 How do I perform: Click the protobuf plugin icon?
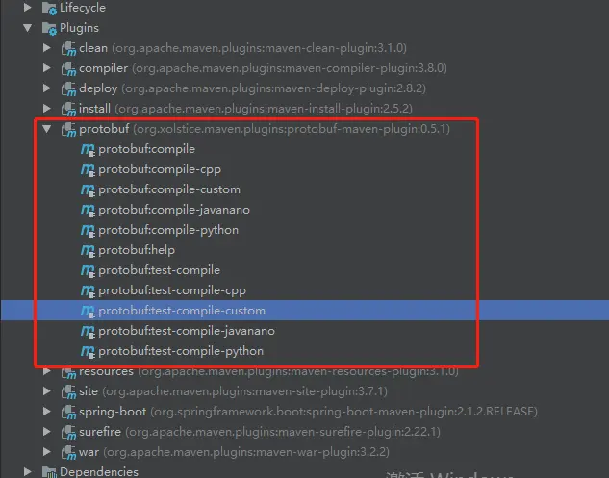pos(68,129)
